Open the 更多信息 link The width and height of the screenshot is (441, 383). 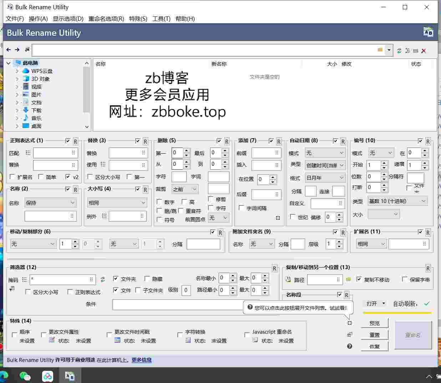click(142, 360)
